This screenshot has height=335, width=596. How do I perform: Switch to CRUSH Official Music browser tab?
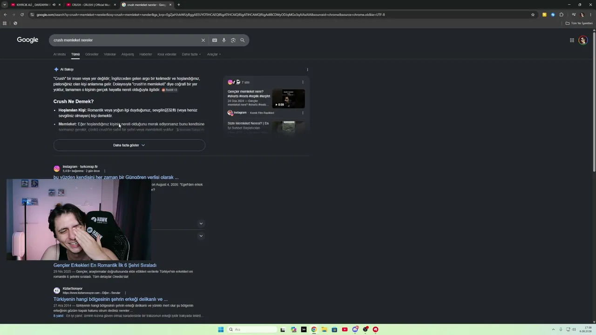(x=91, y=5)
